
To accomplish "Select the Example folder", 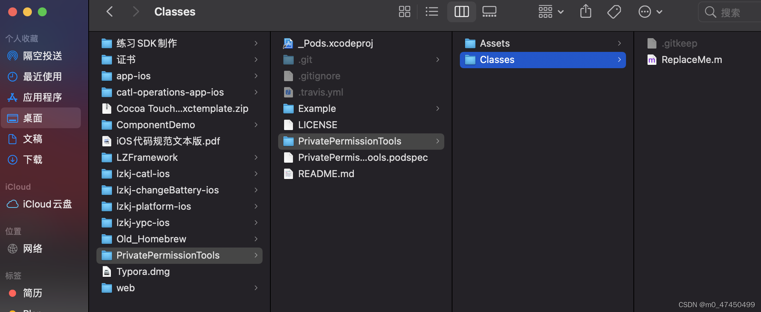I will pyautogui.click(x=317, y=109).
